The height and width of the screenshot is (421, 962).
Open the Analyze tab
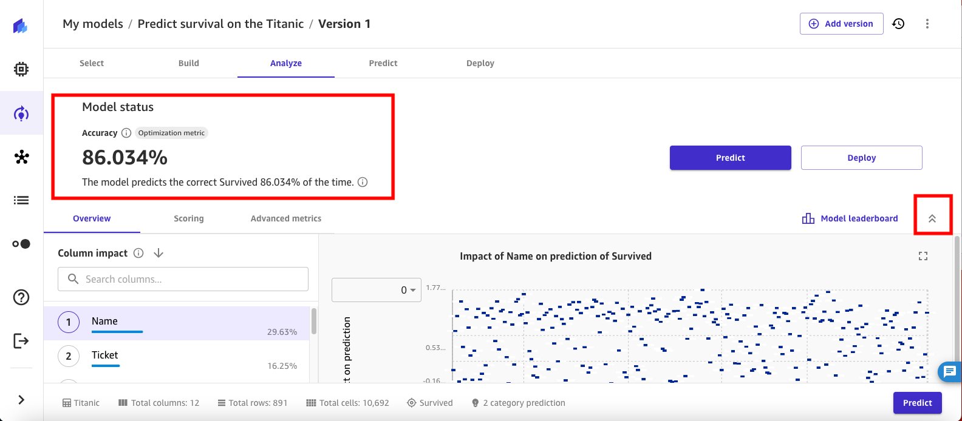coord(286,63)
